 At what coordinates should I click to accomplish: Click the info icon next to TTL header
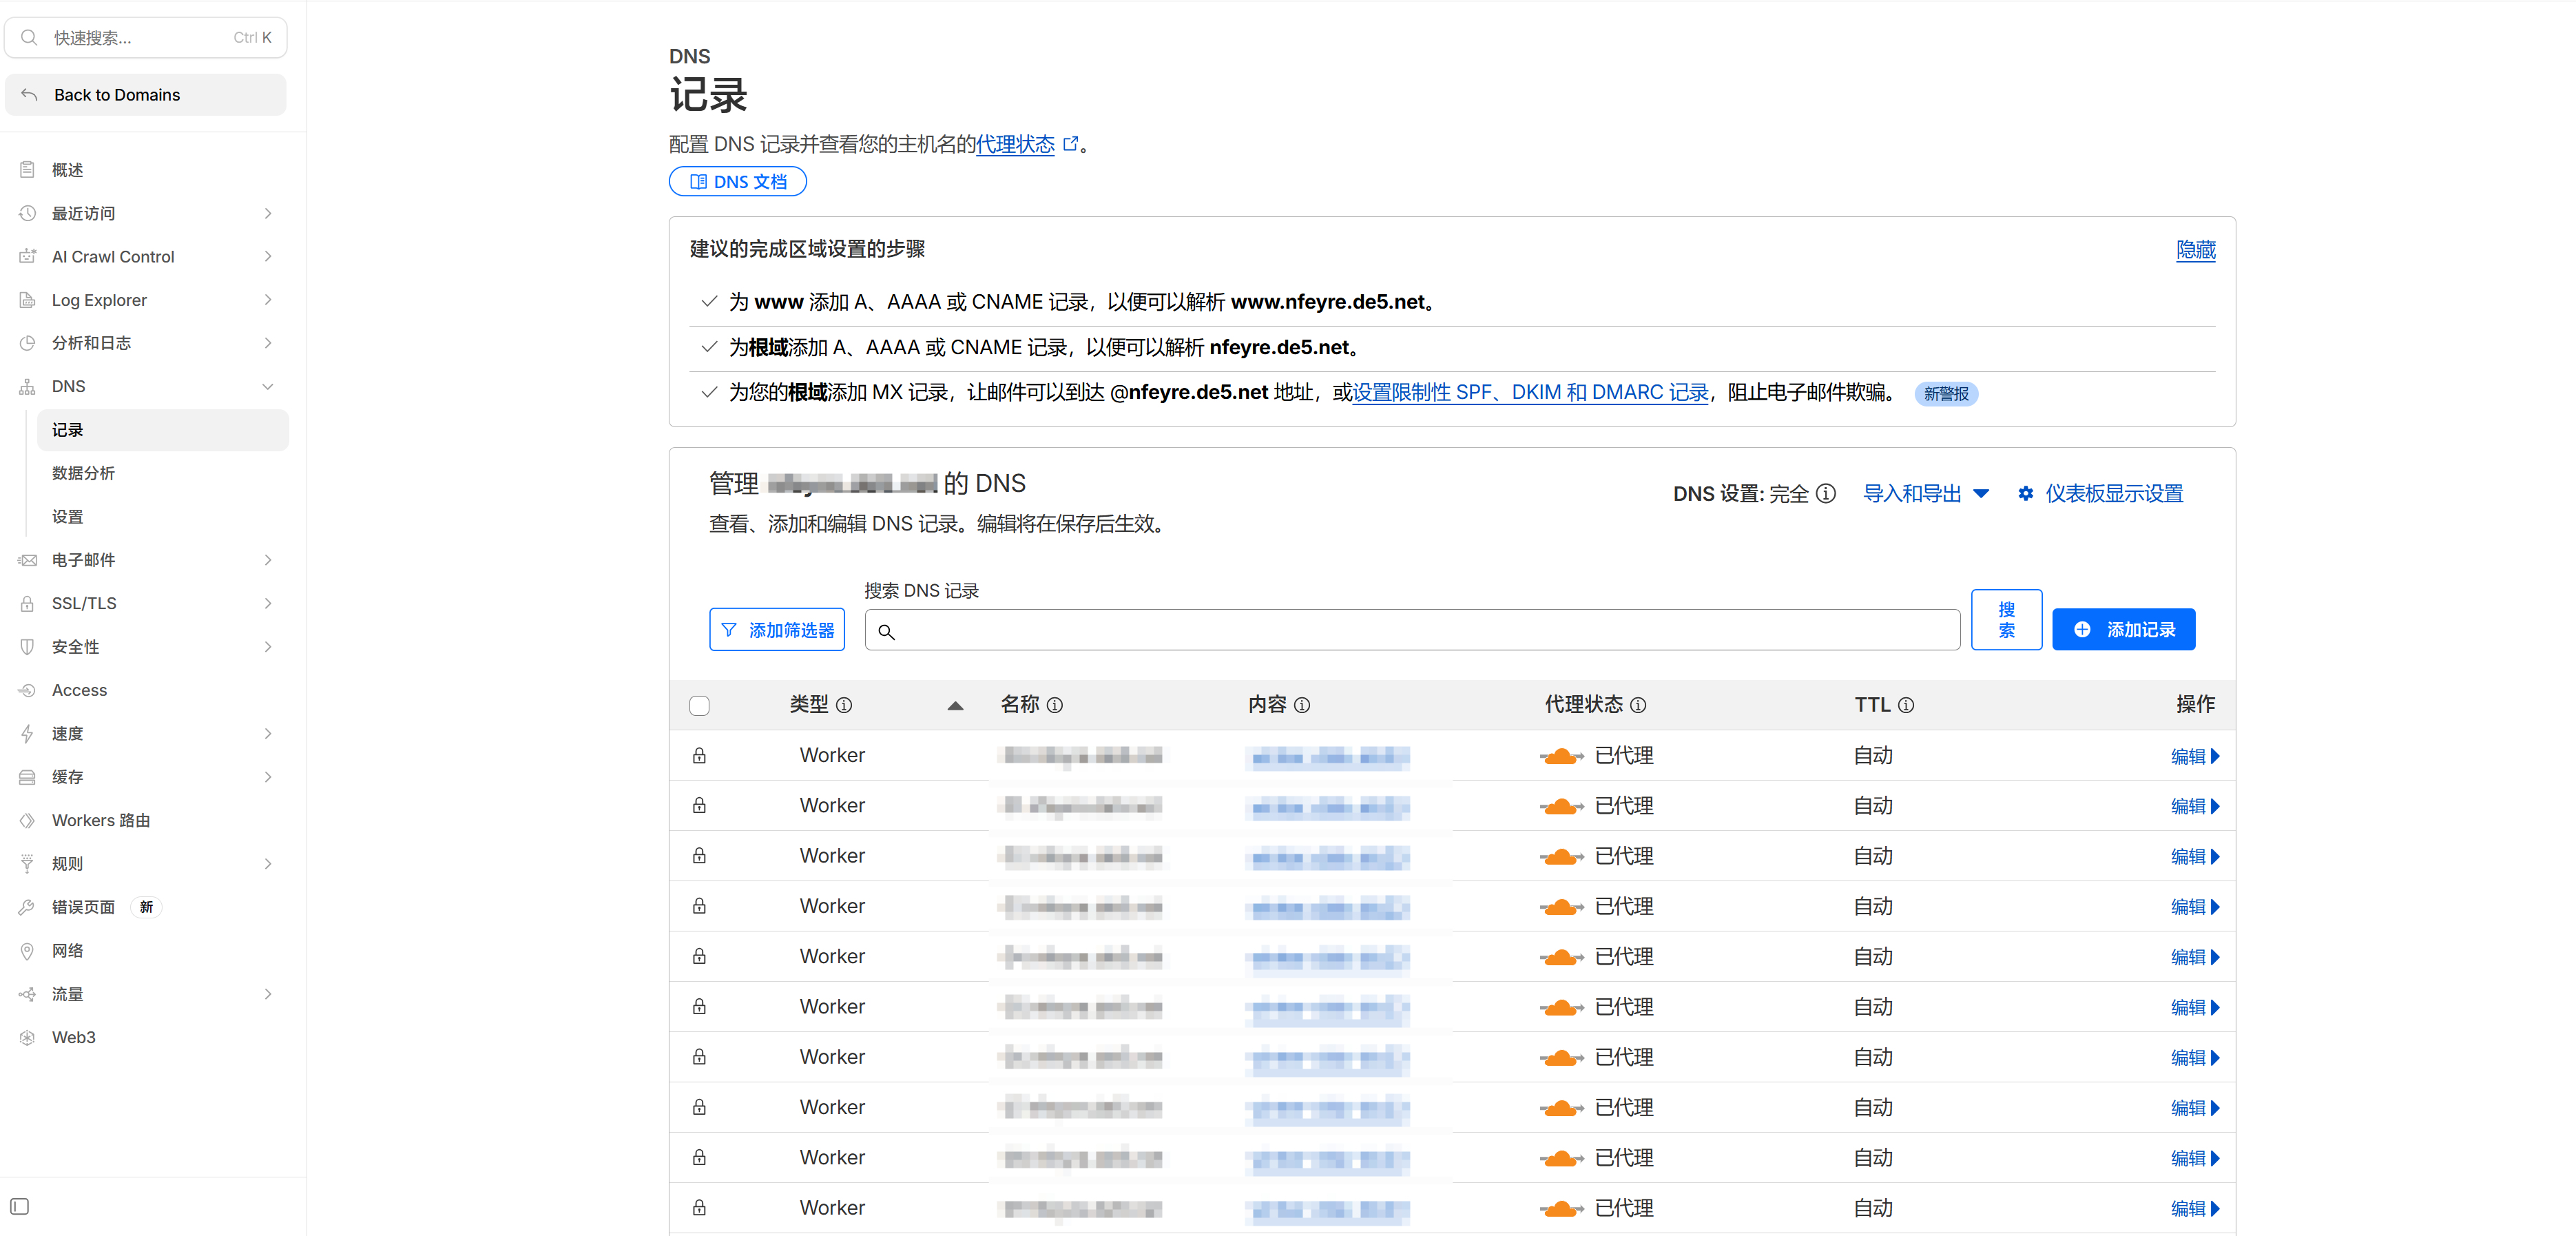click(x=1906, y=705)
